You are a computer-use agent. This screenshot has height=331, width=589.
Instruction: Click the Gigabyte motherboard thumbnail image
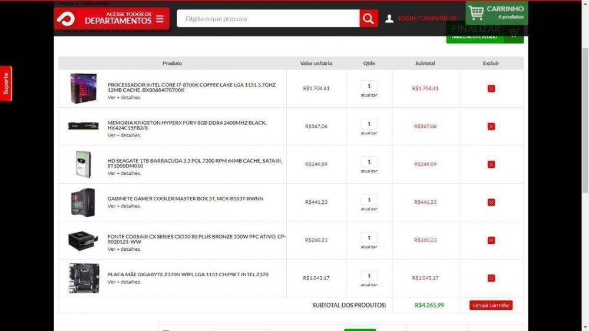[x=84, y=278]
